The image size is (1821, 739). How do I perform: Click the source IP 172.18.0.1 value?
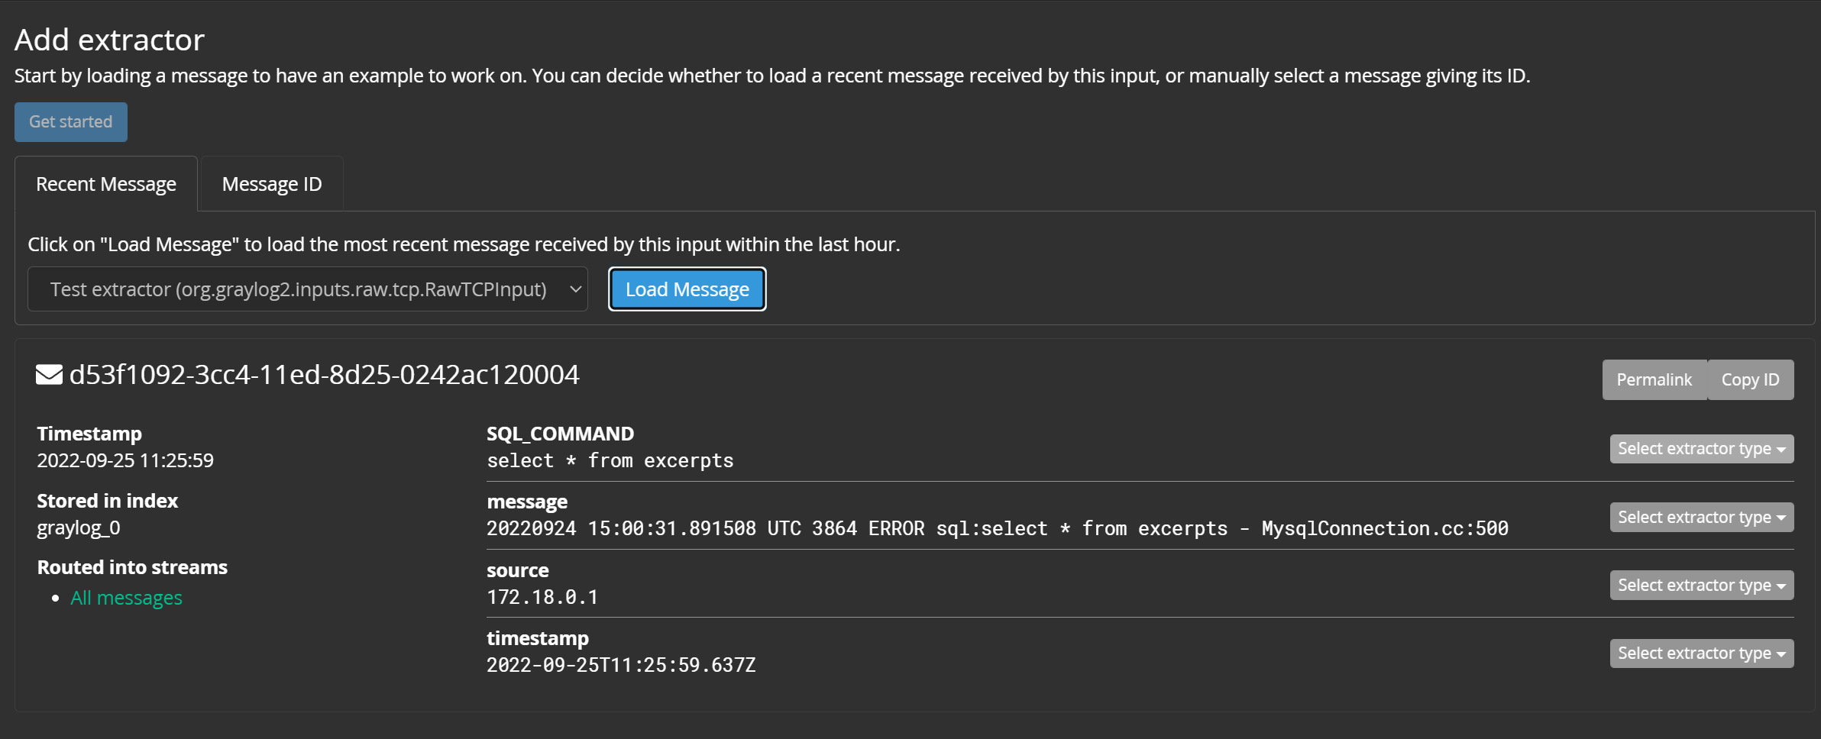tap(542, 597)
